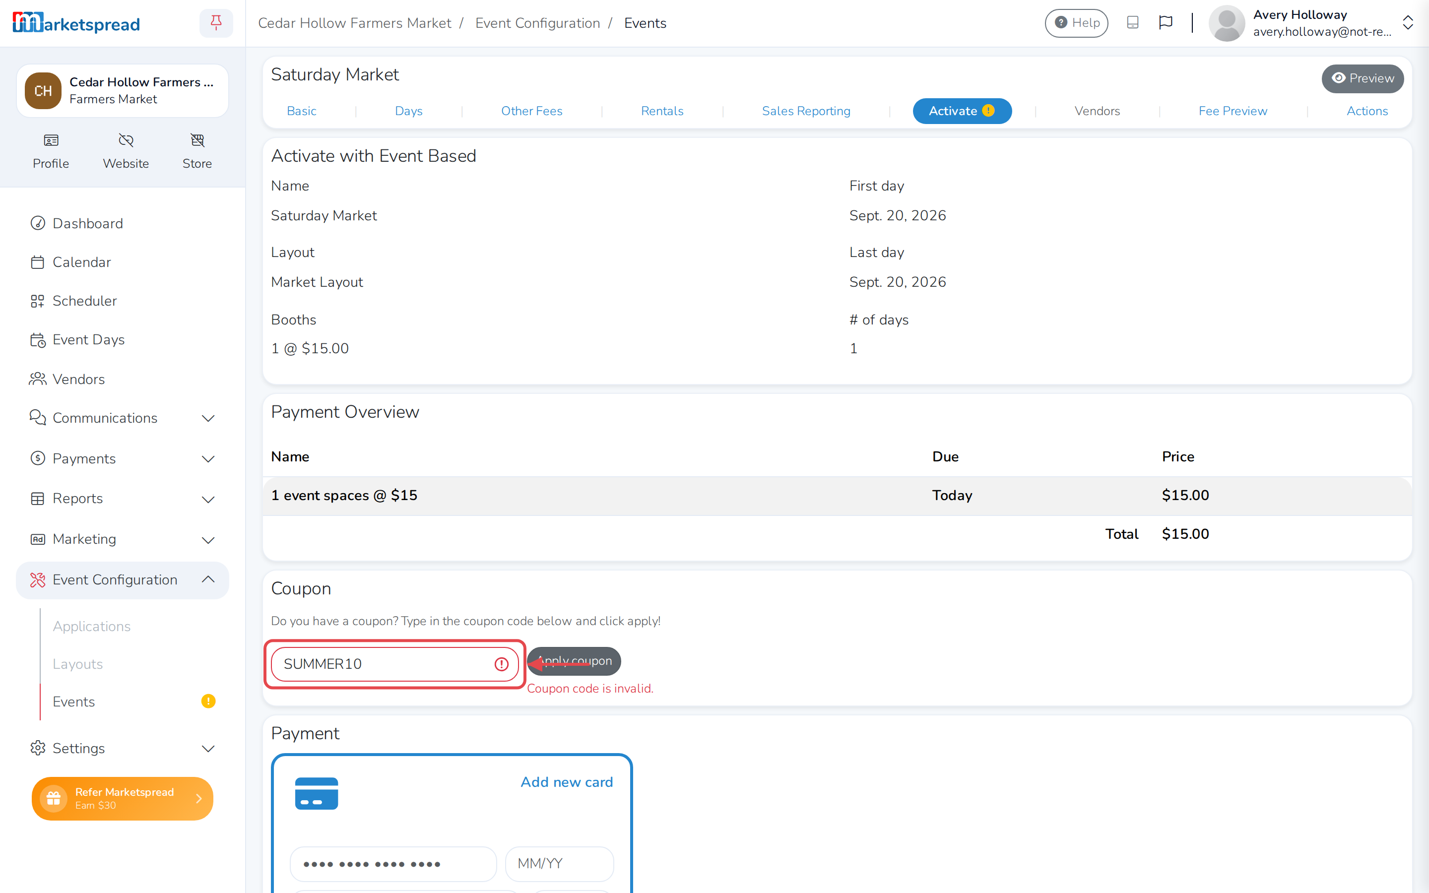Expand the Payments sidebar menu
The width and height of the screenshot is (1429, 893).
click(x=122, y=458)
